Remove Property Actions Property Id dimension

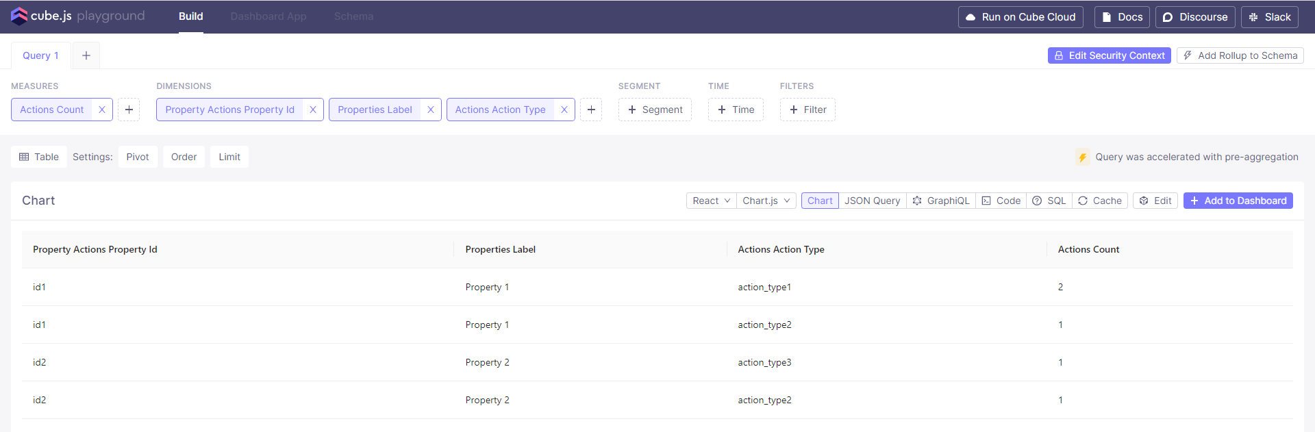313,110
